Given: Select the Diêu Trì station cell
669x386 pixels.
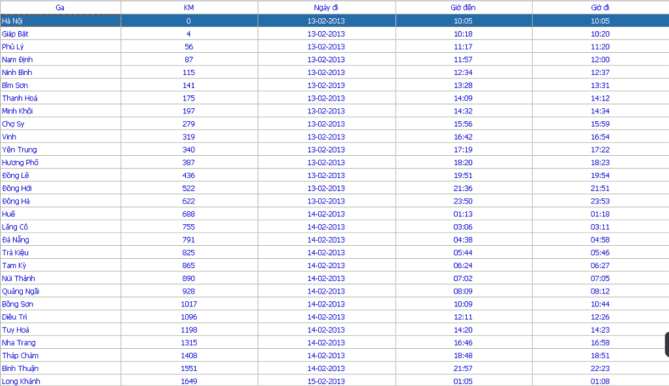Looking at the screenshot, I should click(x=60, y=316).
